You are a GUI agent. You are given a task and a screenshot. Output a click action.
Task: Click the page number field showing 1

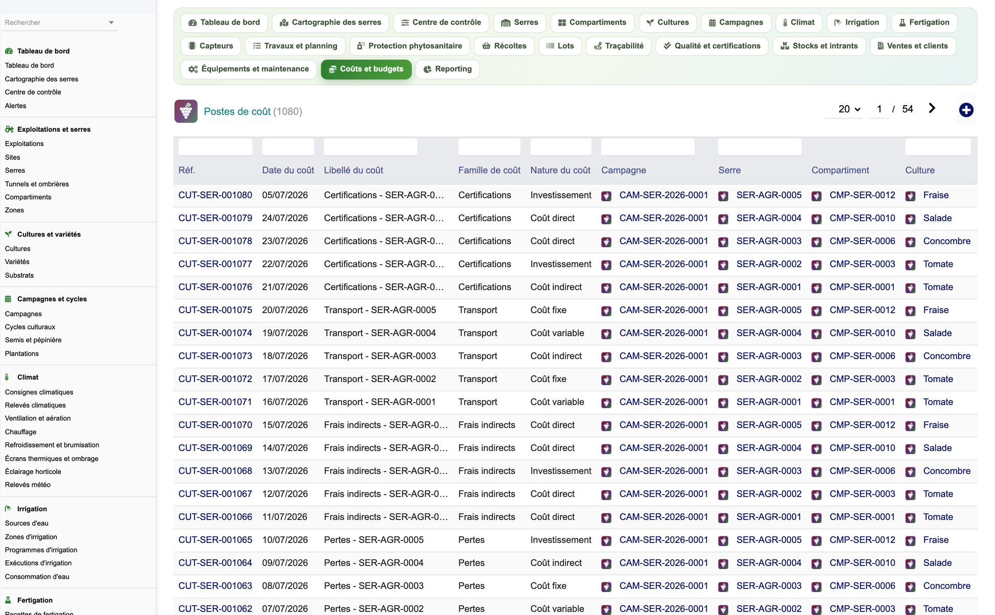click(x=879, y=109)
